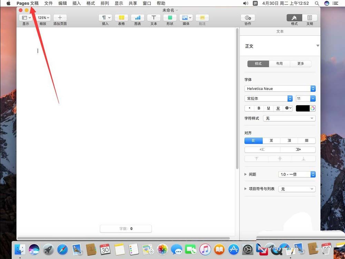This screenshot has width=345, height=259.
Task: Click the 字数 word count indicator
Action: (x=126, y=229)
